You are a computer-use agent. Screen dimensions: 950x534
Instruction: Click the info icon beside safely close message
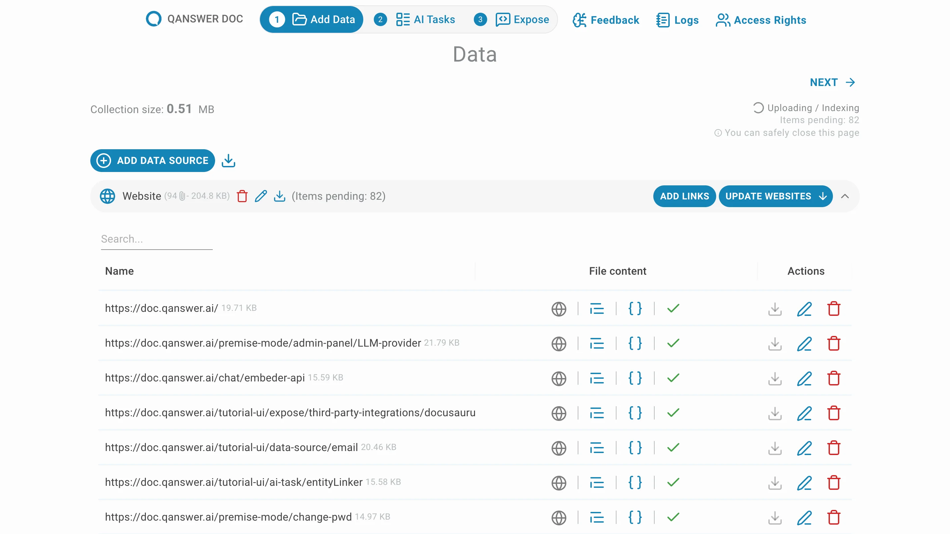(x=718, y=133)
